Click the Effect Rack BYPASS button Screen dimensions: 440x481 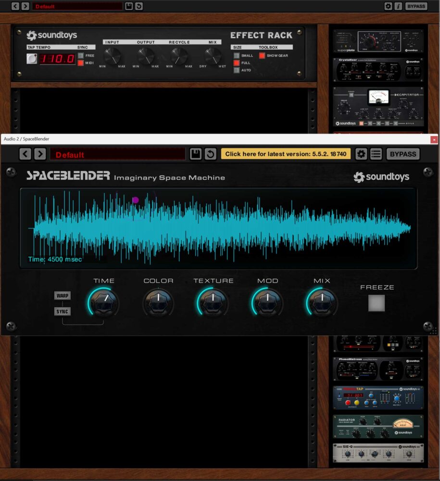point(416,6)
